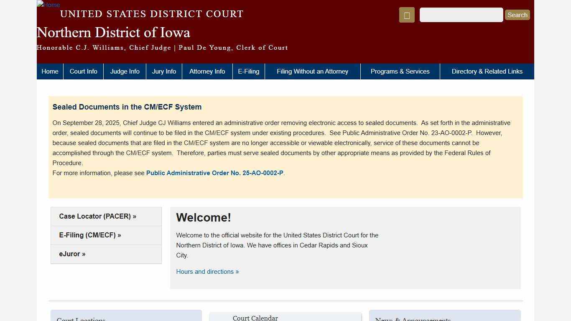Open the Jury Info menu
Screen dimensions: 571x321
pos(164,71)
